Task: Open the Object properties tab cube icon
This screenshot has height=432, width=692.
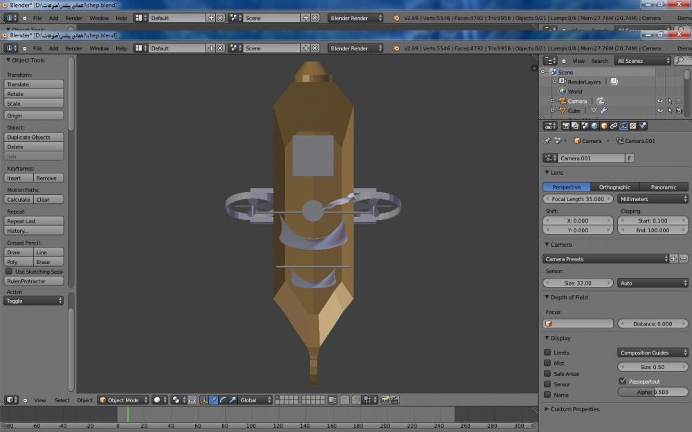Action: 604,126
